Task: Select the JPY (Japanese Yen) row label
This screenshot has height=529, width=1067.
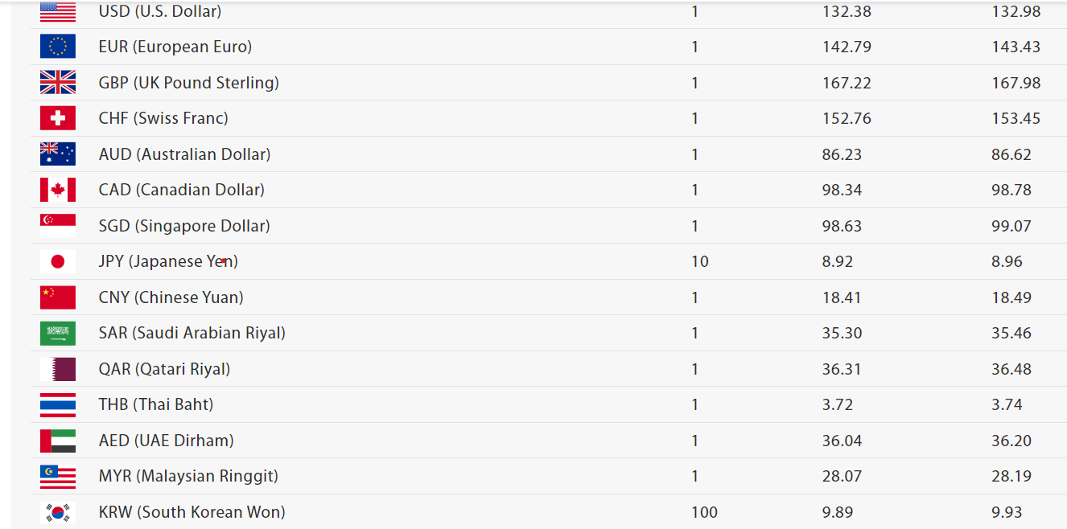Action: [168, 261]
